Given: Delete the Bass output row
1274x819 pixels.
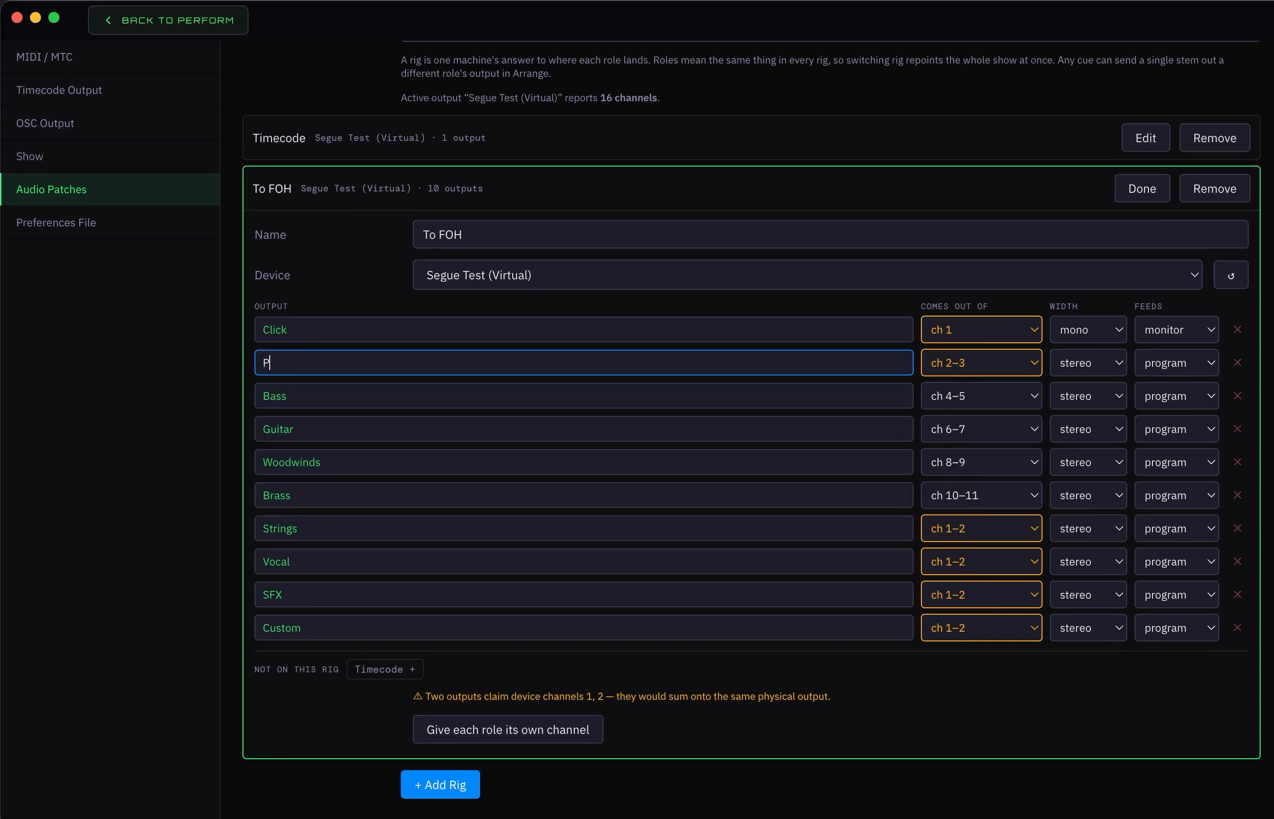Looking at the screenshot, I should (x=1237, y=396).
